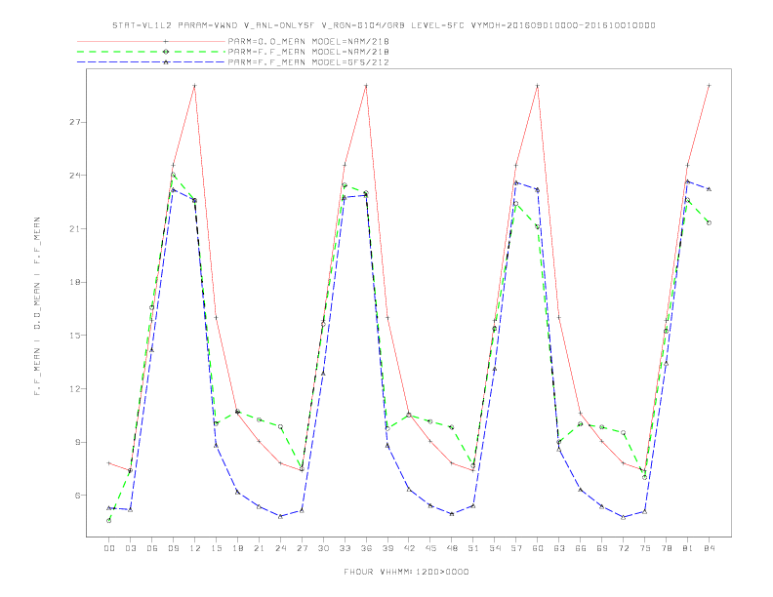Click x-axis title FHOUR VHHMM:1200>0000
The image size is (773, 597).
pos(406,572)
